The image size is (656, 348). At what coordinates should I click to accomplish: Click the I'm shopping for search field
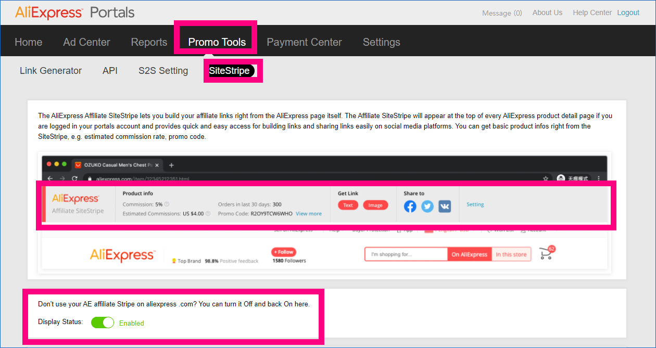coord(406,254)
